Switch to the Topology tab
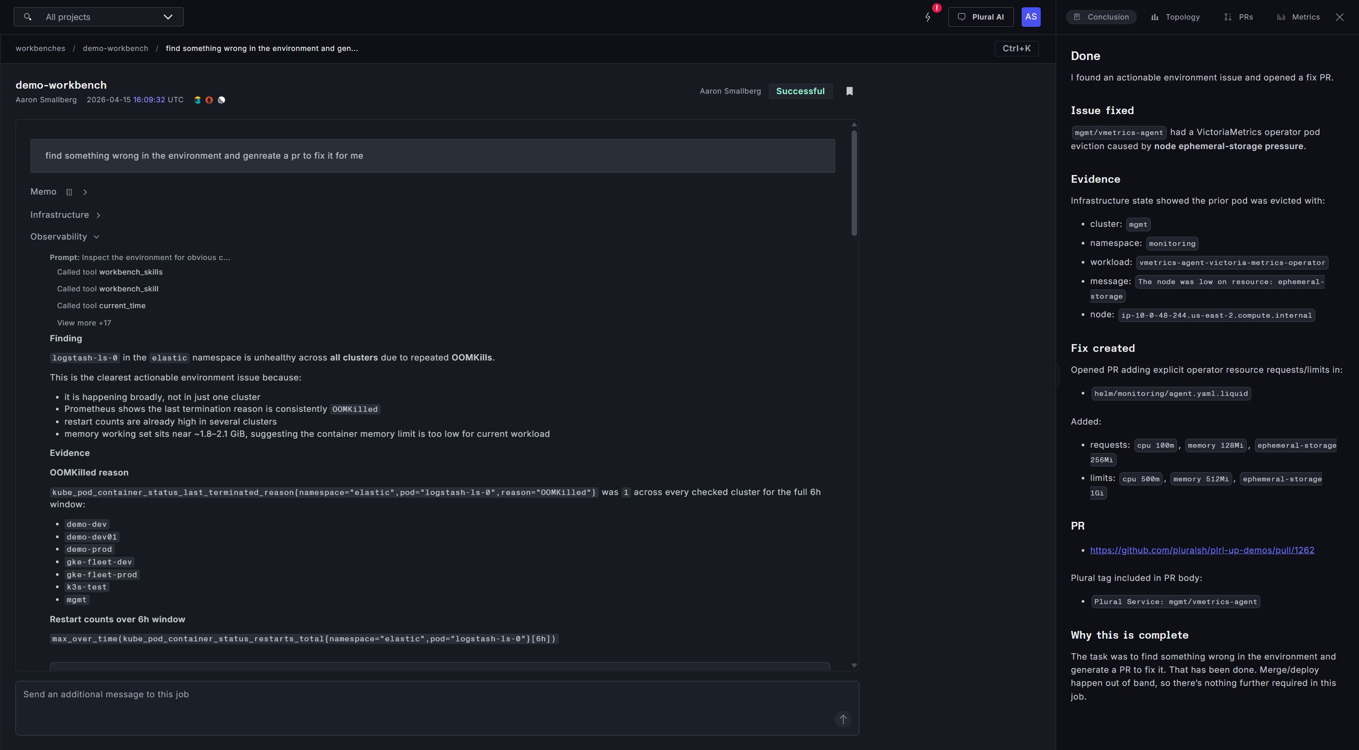This screenshot has width=1359, height=750. [1175, 17]
